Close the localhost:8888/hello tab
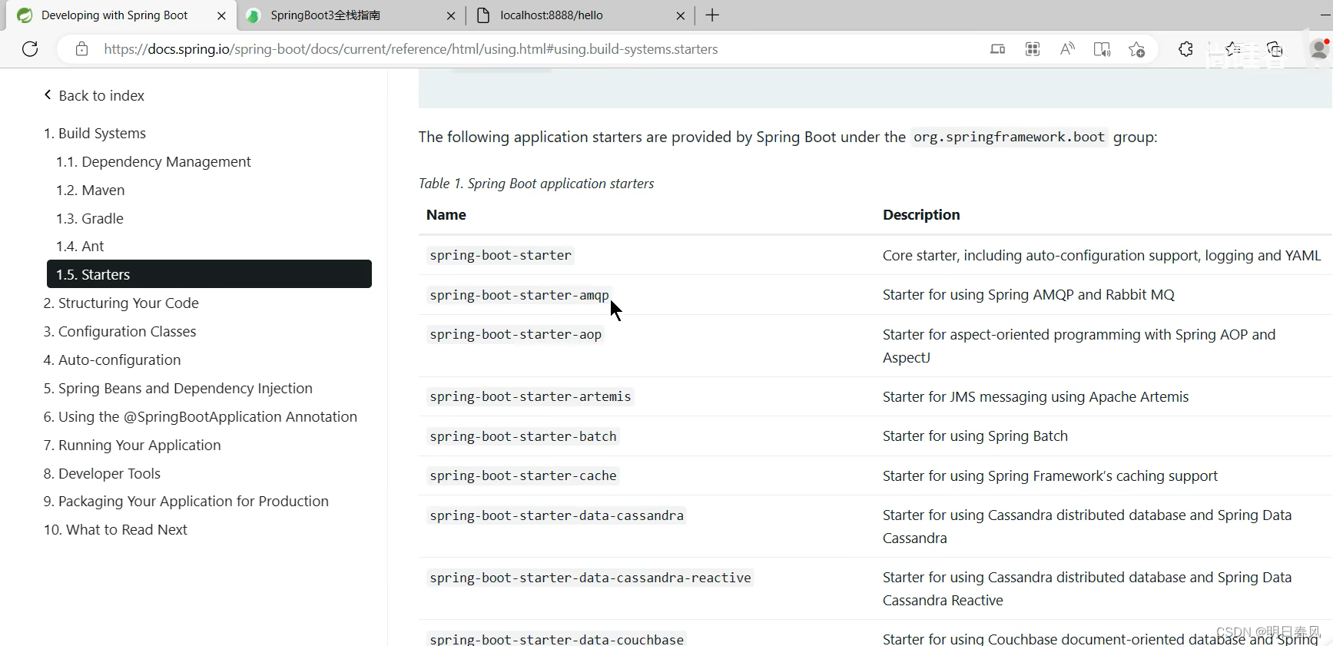 [681, 15]
